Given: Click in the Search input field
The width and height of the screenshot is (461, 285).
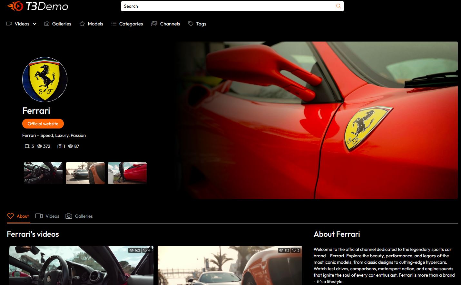Looking at the screenshot, I should pyautogui.click(x=226, y=6).
